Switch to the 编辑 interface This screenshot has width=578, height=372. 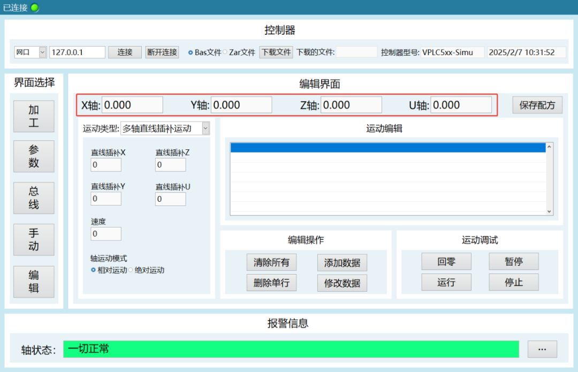(x=34, y=282)
